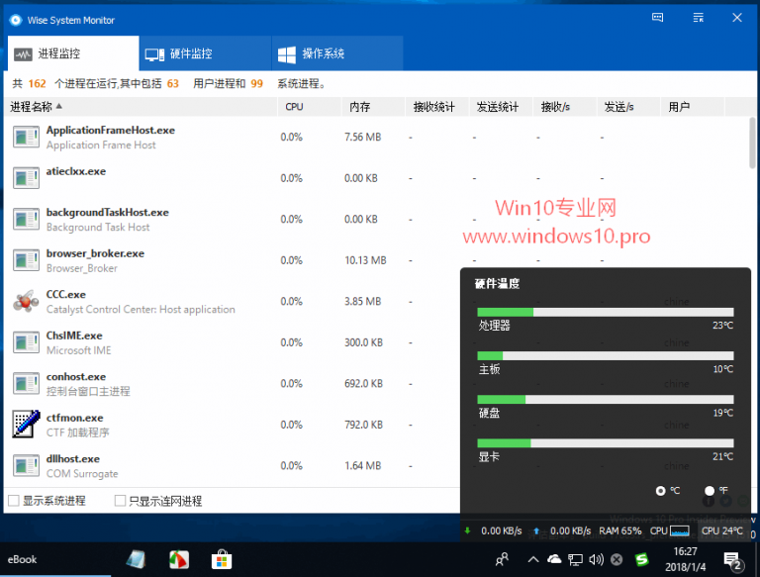Sort by CPU column header
The width and height of the screenshot is (760, 577).
(x=309, y=107)
